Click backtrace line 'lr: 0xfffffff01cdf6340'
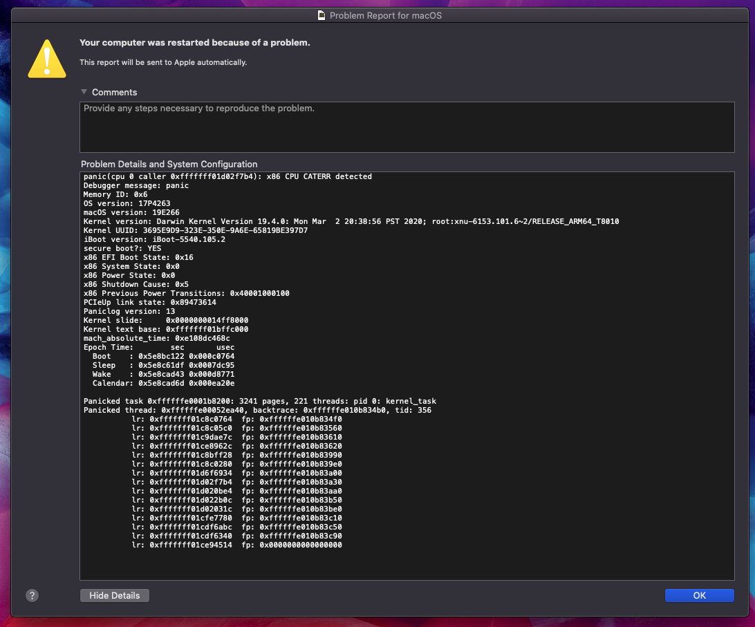755x627 pixels. pos(237,536)
